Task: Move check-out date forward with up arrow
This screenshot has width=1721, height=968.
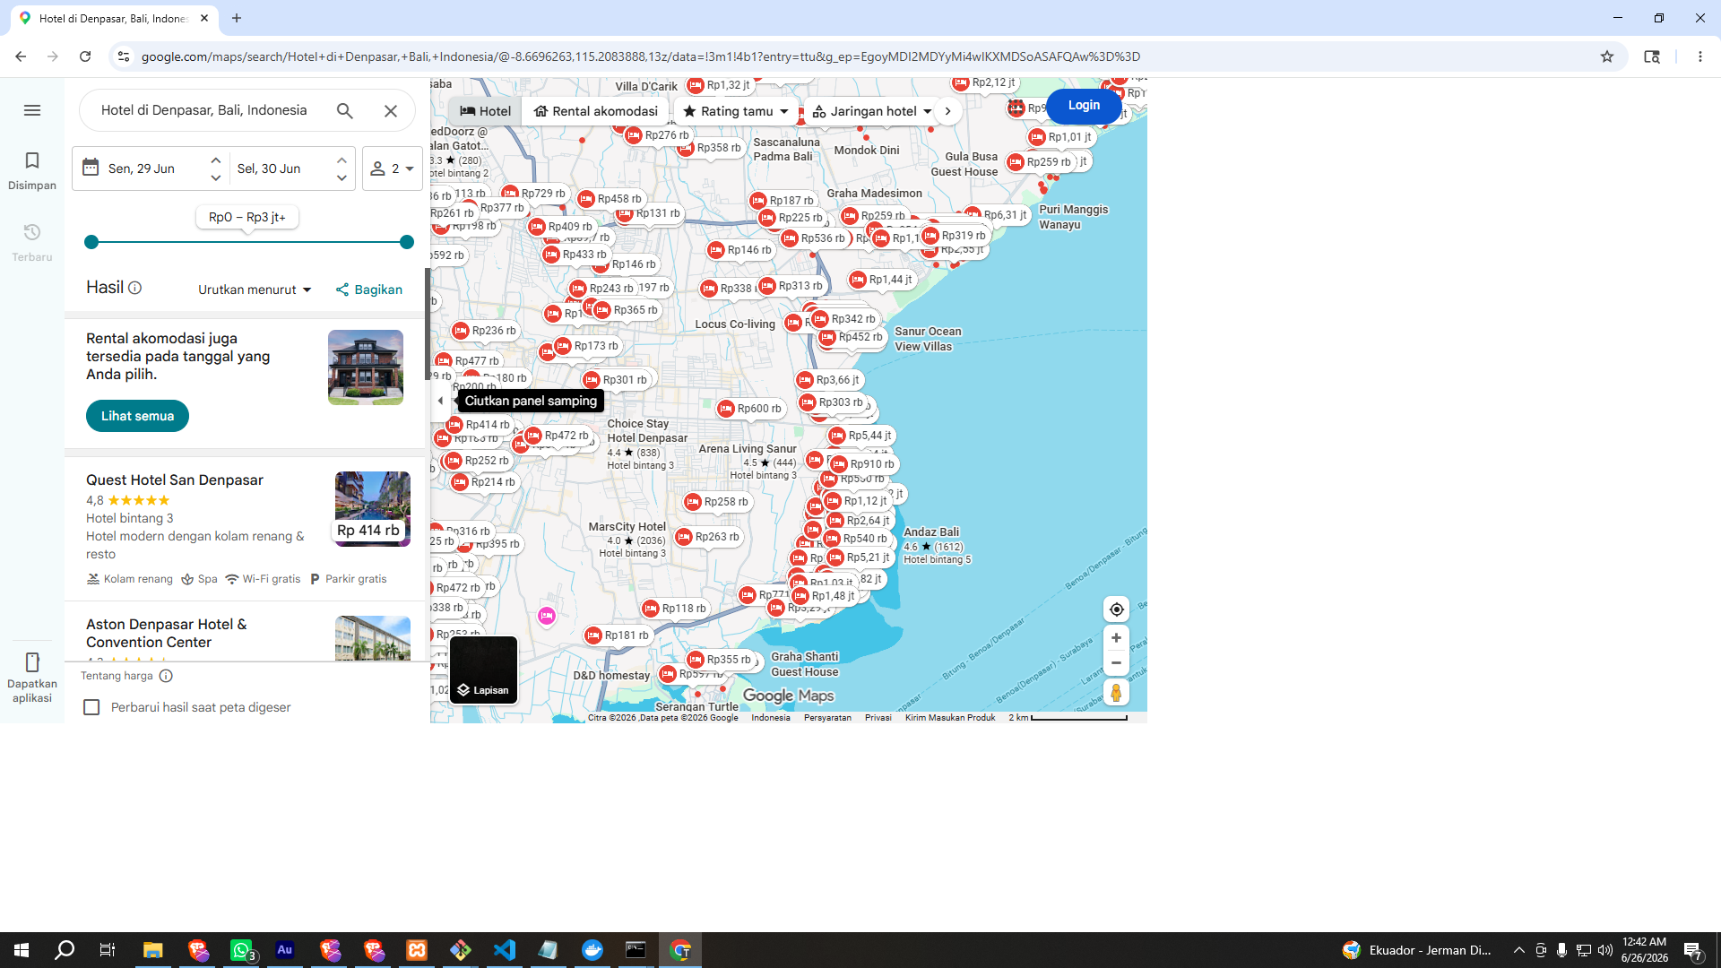Action: tap(342, 160)
